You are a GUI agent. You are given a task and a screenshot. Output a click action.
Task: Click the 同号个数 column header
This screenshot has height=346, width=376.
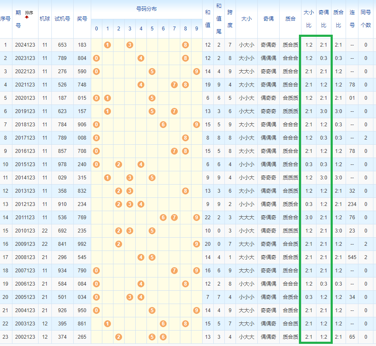point(366,19)
